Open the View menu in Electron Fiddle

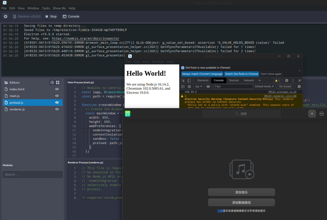pyautogui.click(x=21, y=8)
